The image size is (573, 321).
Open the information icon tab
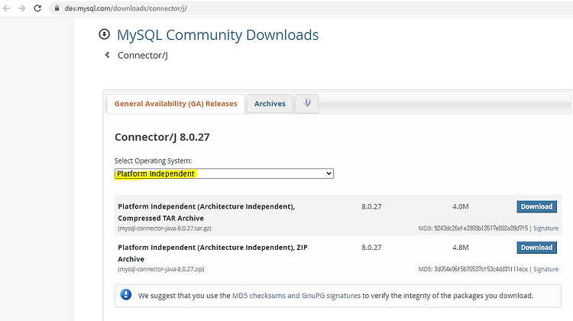(306, 103)
